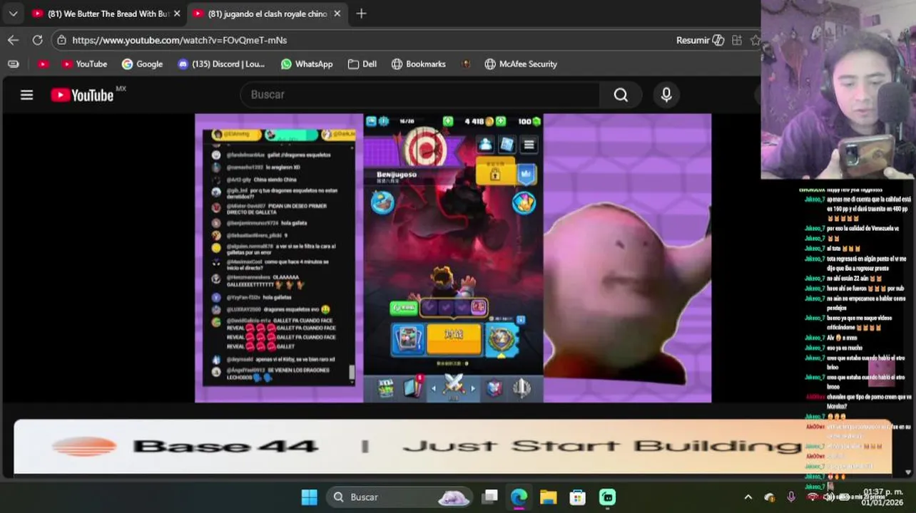The width and height of the screenshot is (916, 513).
Task: Open the McAfee Security bookmark
Action: pos(521,64)
